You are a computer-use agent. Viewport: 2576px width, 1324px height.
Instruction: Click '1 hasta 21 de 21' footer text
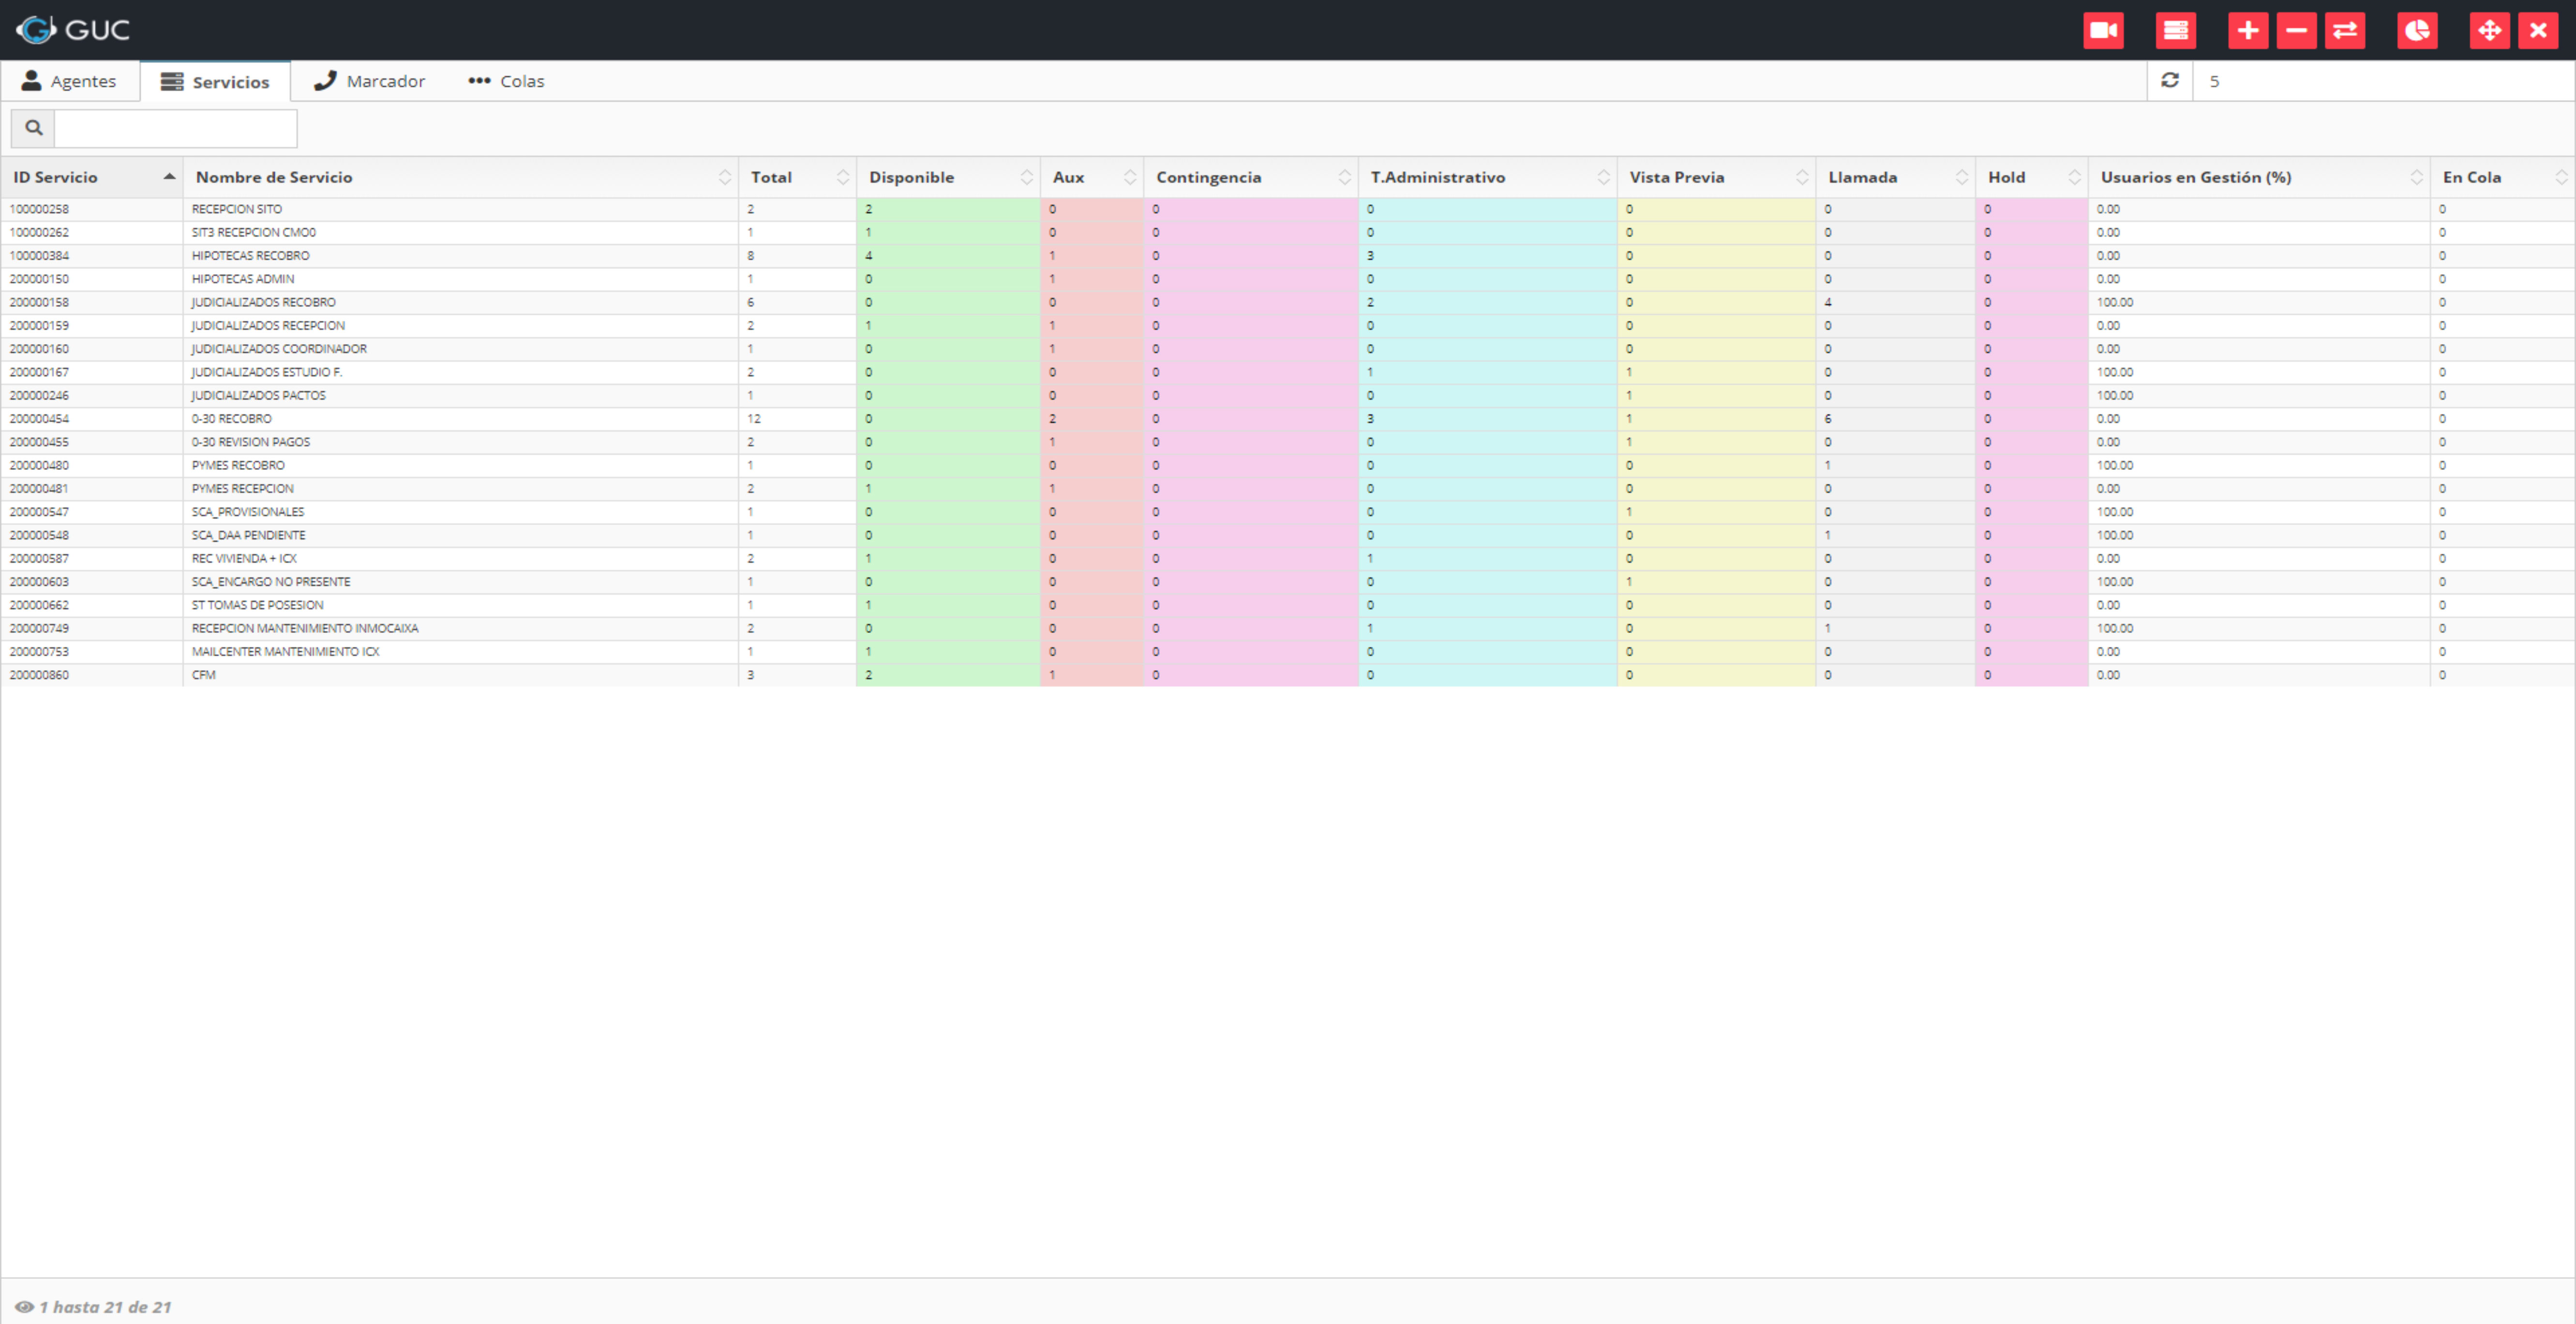[105, 1307]
